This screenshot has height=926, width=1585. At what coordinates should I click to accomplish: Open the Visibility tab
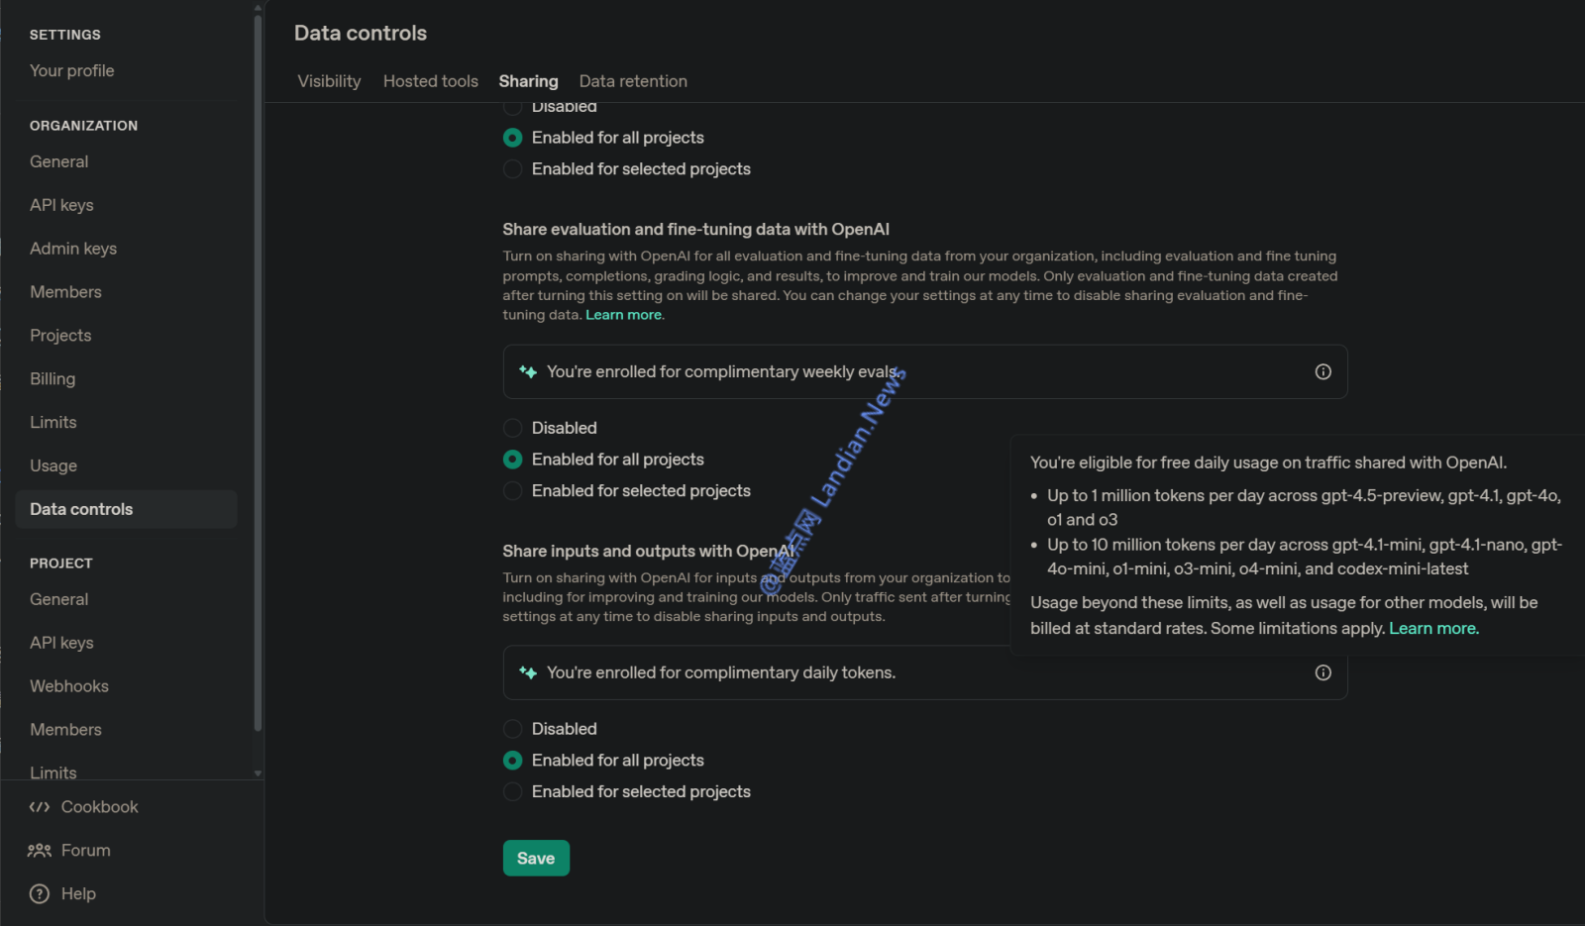(x=329, y=81)
